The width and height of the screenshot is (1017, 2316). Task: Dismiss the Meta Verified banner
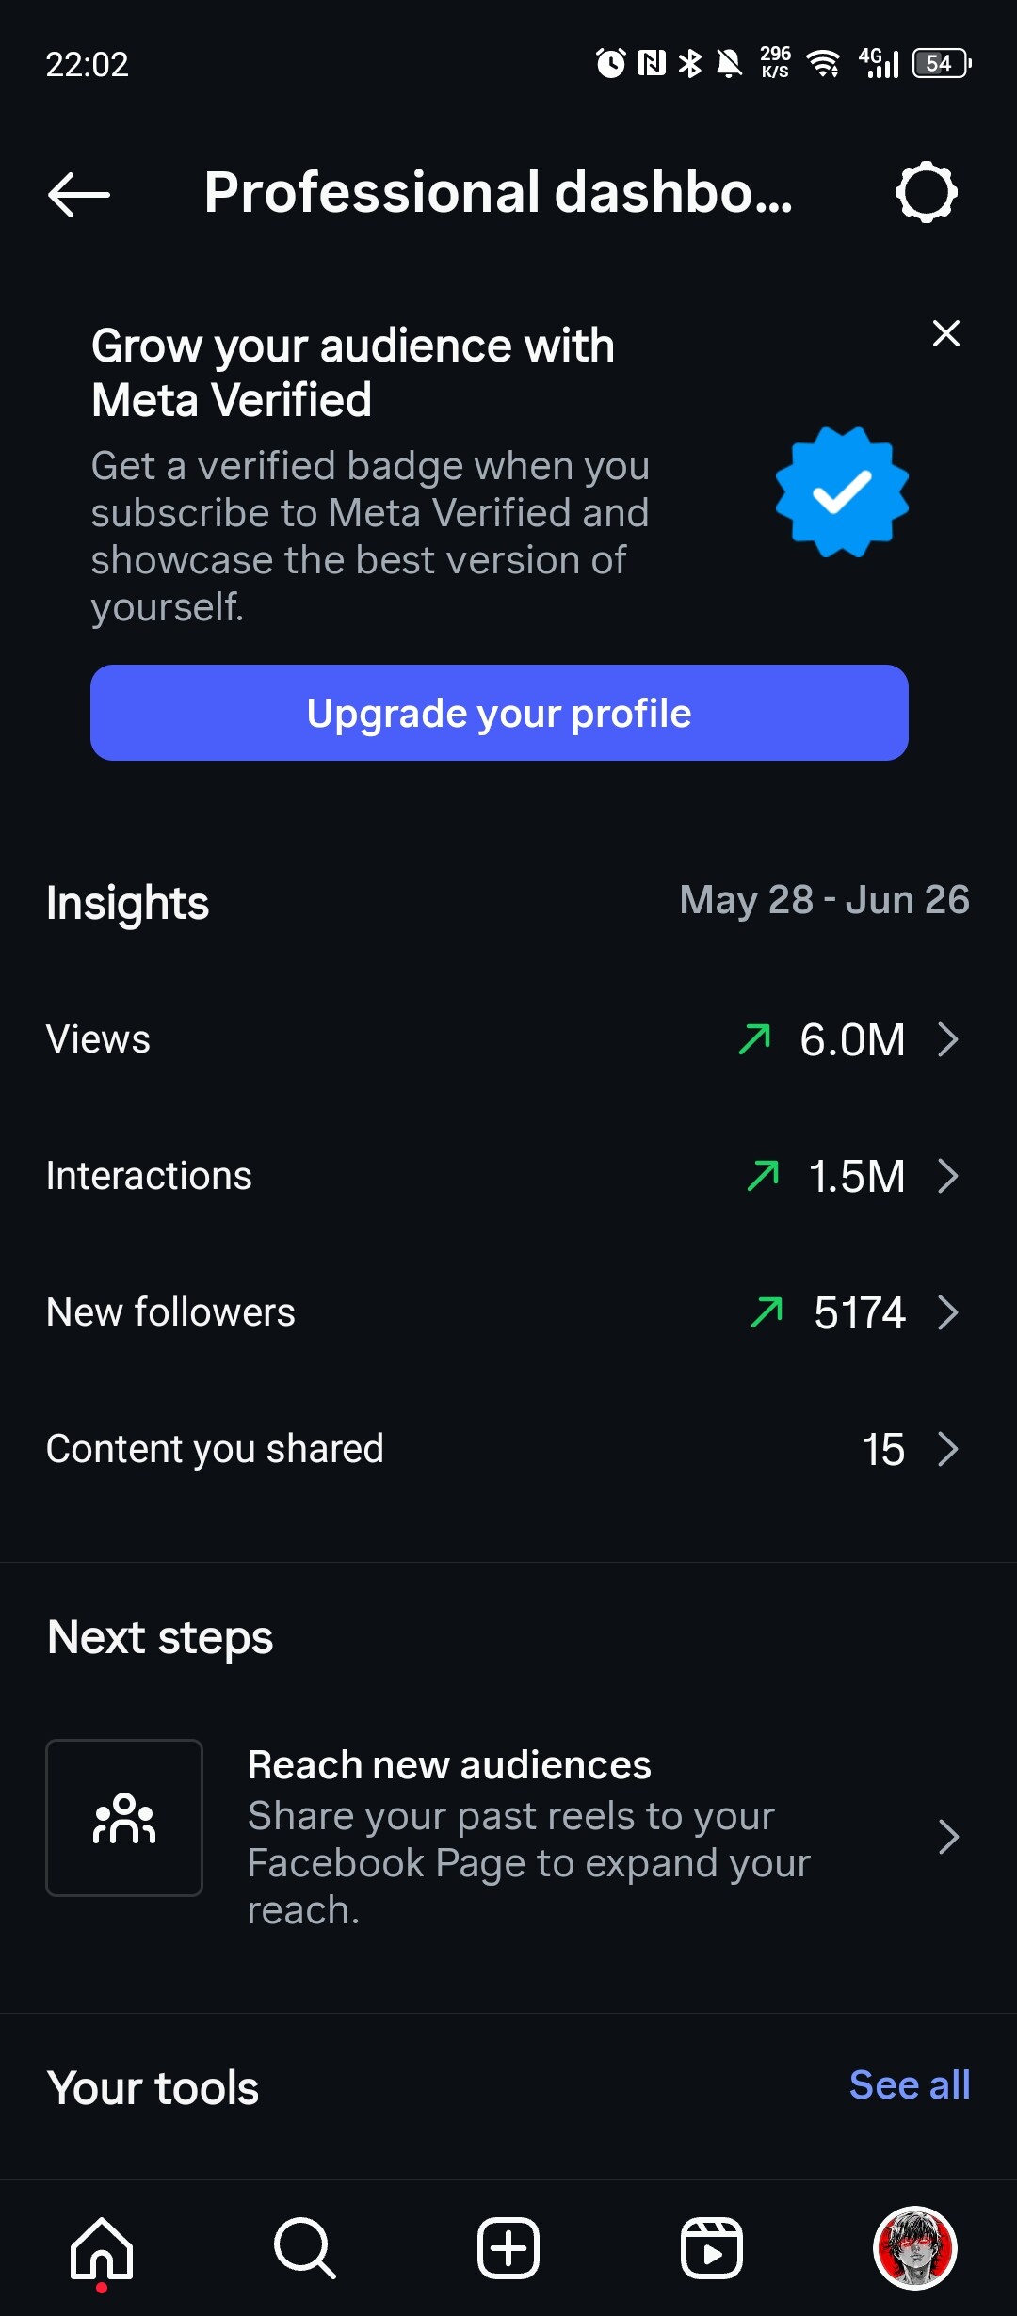[x=945, y=333]
